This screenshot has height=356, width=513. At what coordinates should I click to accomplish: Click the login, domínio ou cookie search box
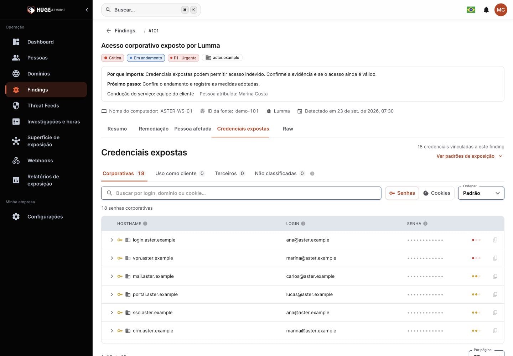241,193
